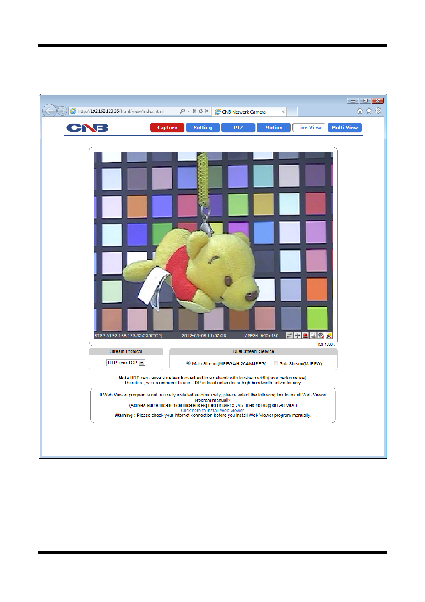Click the RTP over TCP combo box
425x602 pixels.
tap(126, 363)
